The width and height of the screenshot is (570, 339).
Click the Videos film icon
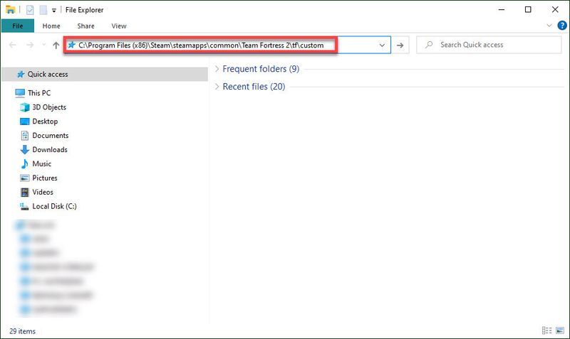(x=25, y=192)
